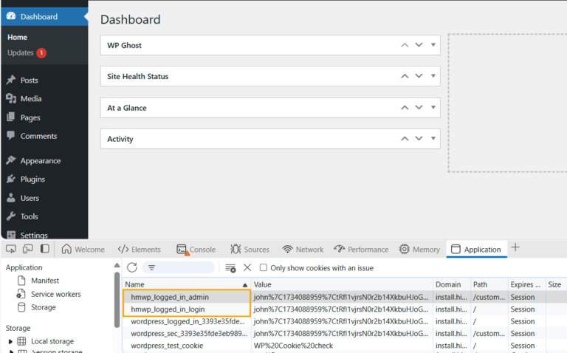Viewport: 567px width, 353px height.
Task: Move Site Health Status widget down
Action: (419, 76)
